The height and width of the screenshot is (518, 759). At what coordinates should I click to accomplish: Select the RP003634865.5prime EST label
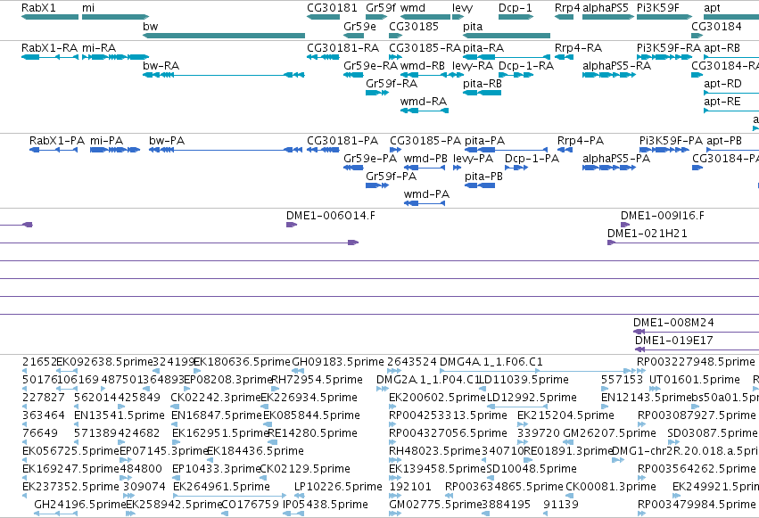(504, 487)
